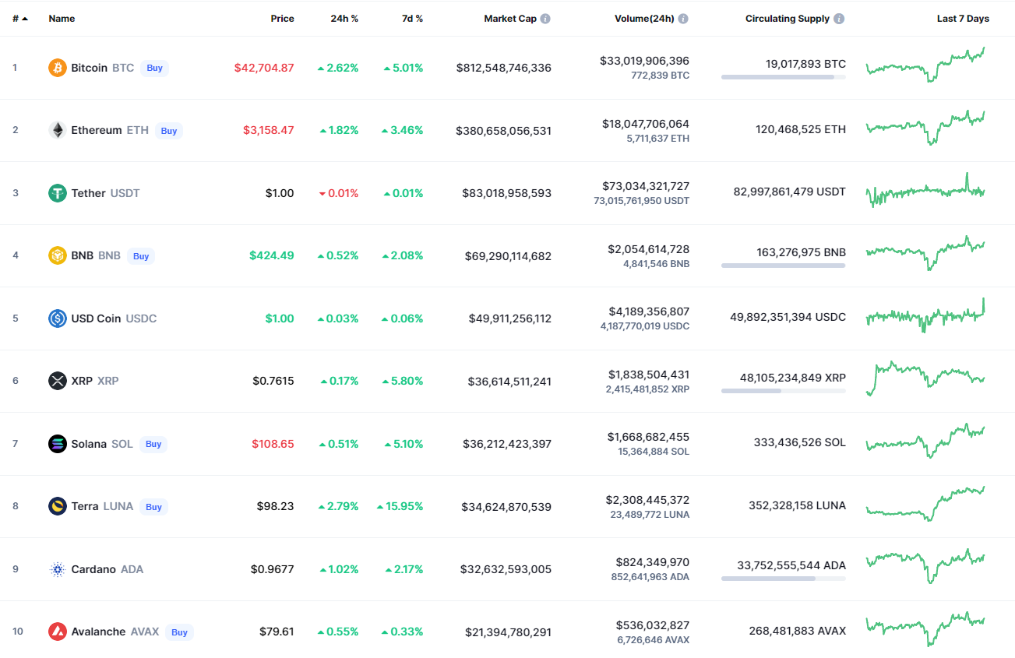Screen dimensions: 1015x658
Task: Click the BNB logo icon
Action: click(x=58, y=255)
